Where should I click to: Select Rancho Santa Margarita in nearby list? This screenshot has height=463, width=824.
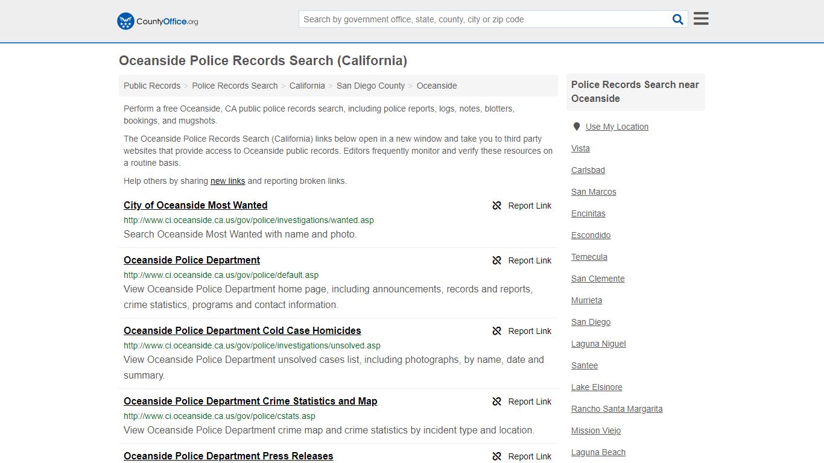(x=616, y=409)
